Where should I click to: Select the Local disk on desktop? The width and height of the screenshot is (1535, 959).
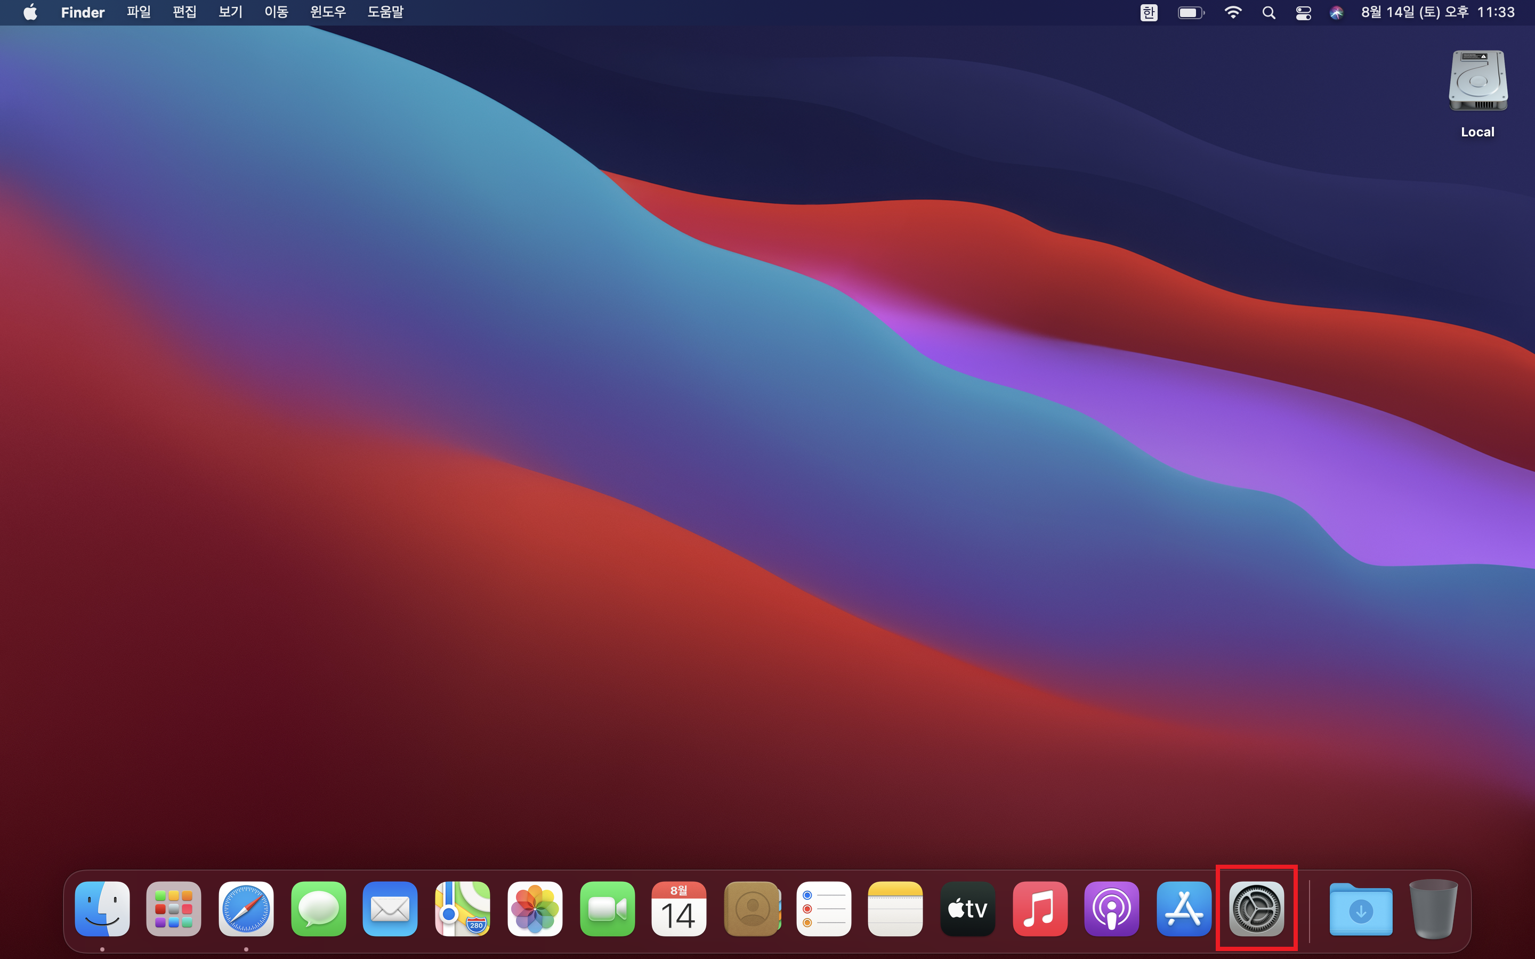(1477, 83)
